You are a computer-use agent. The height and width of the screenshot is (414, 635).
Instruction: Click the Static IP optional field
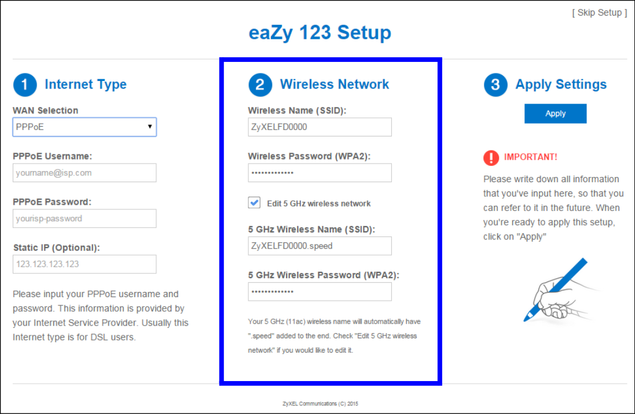[84, 264]
